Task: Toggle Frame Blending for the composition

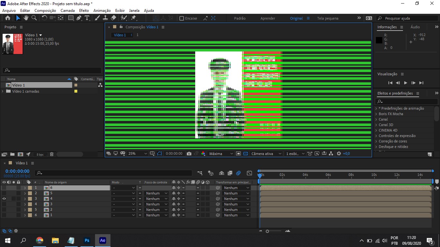Action: tap(230, 173)
